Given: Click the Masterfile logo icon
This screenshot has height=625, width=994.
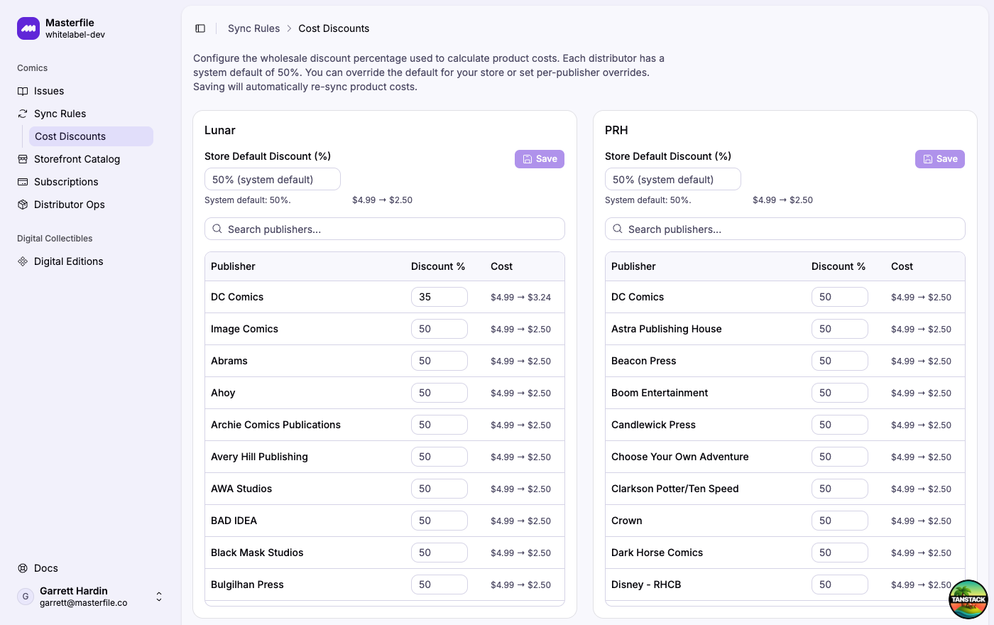Looking at the screenshot, I should (x=28, y=28).
